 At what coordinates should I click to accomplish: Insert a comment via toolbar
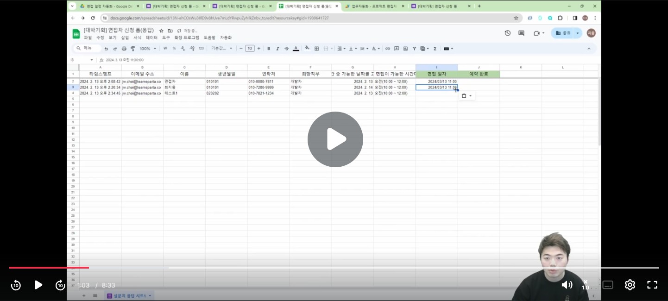point(397,49)
